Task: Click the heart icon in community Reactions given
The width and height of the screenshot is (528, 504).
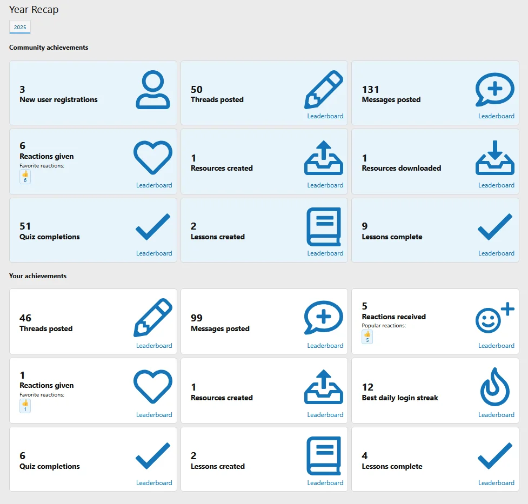Action: point(152,157)
